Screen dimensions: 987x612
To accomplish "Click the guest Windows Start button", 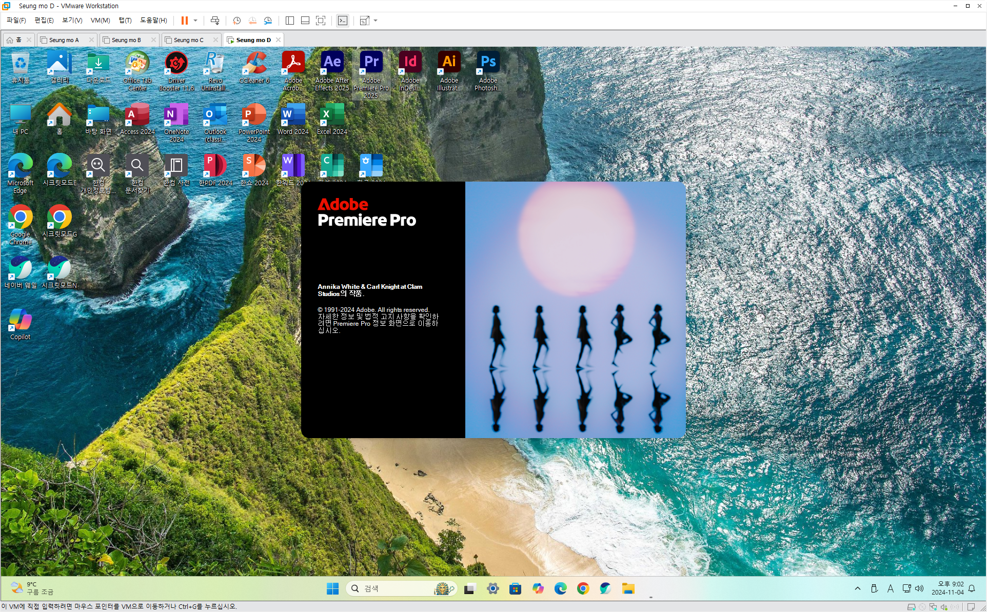I will pyautogui.click(x=332, y=588).
